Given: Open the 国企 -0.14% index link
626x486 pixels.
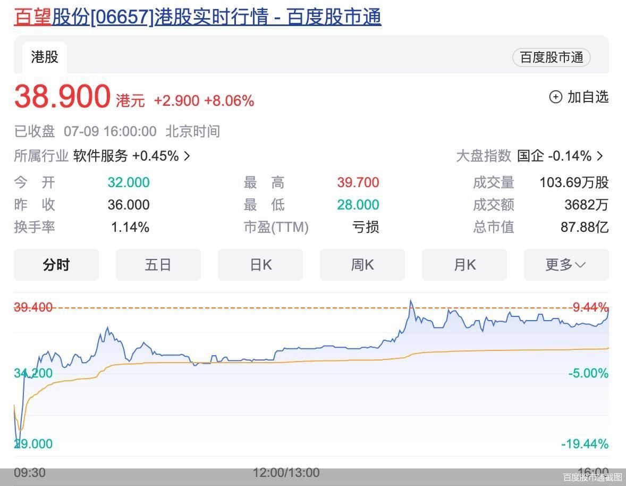Looking at the screenshot, I should [x=554, y=156].
